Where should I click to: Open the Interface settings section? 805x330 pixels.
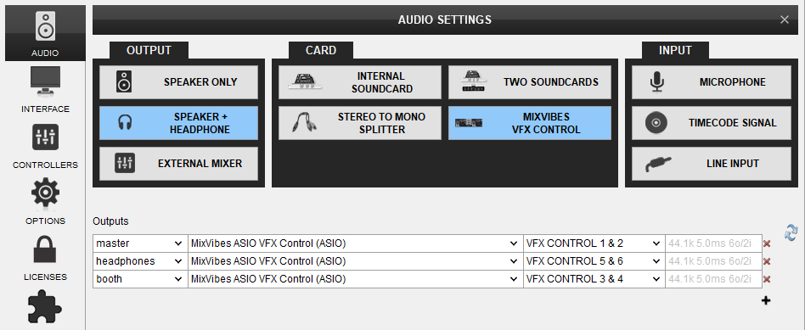coord(45,90)
